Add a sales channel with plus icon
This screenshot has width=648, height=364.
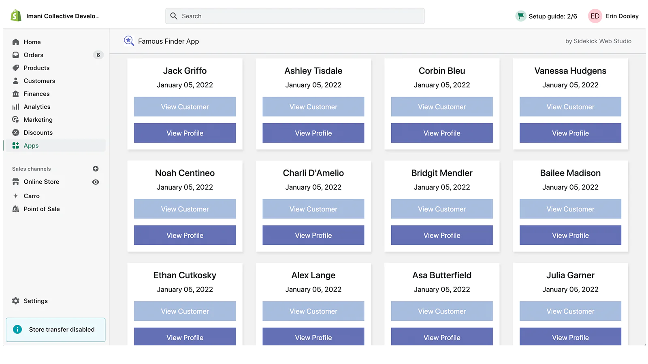(x=96, y=169)
